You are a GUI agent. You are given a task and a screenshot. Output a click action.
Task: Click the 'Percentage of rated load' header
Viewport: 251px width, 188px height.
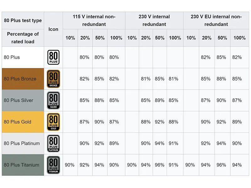[23, 38]
